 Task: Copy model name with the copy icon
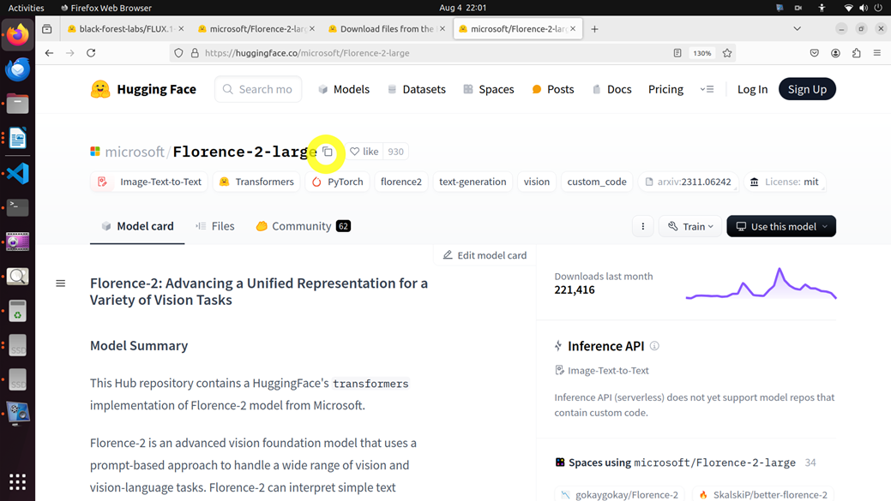coord(328,152)
